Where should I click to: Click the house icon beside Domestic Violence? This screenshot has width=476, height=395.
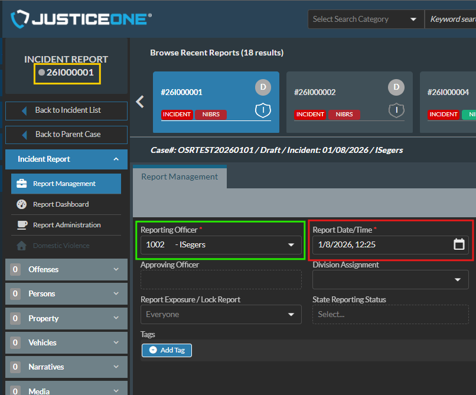click(21, 246)
